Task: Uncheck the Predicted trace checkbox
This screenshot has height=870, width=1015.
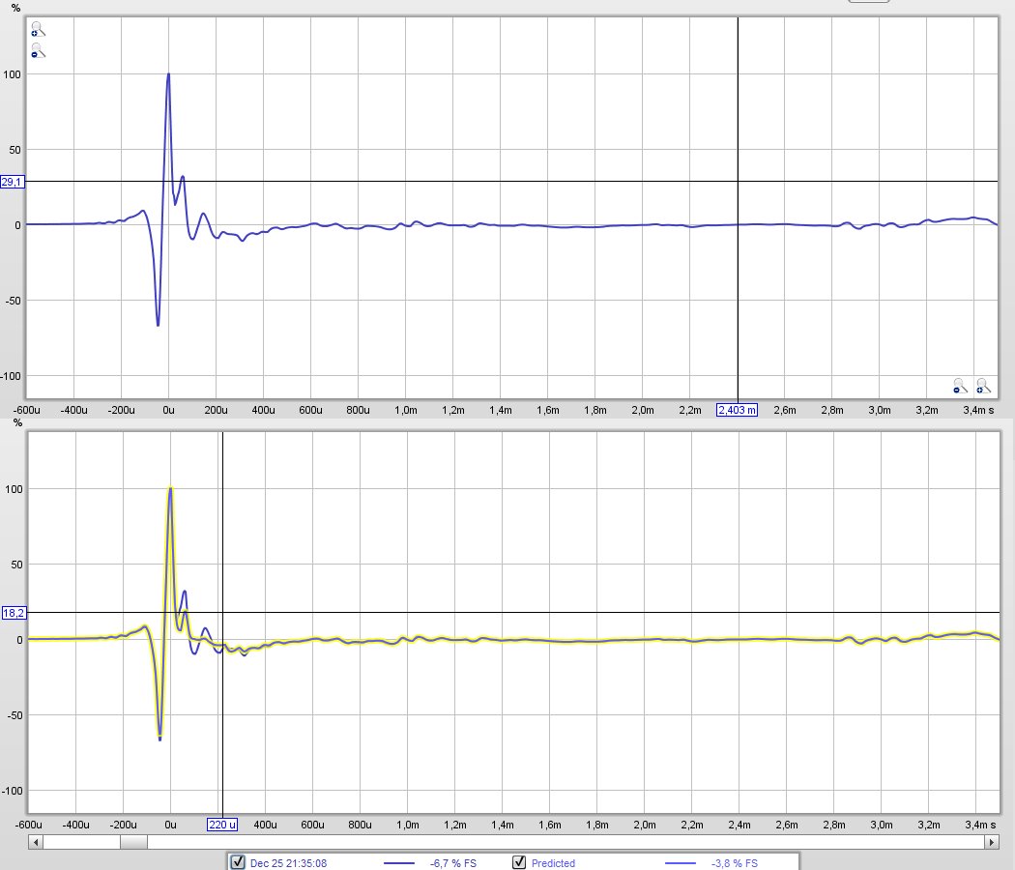Action: [x=518, y=861]
